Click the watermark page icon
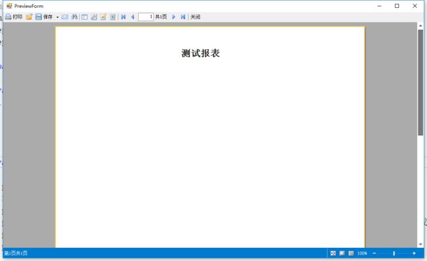This screenshot has height=261, width=427. pos(112,17)
